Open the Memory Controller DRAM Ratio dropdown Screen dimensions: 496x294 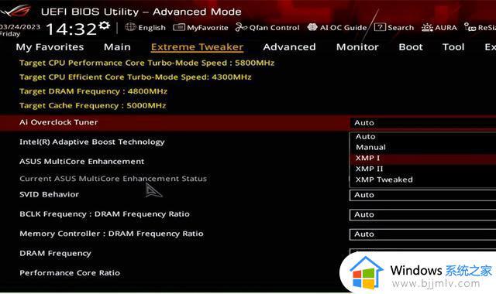point(422,234)
